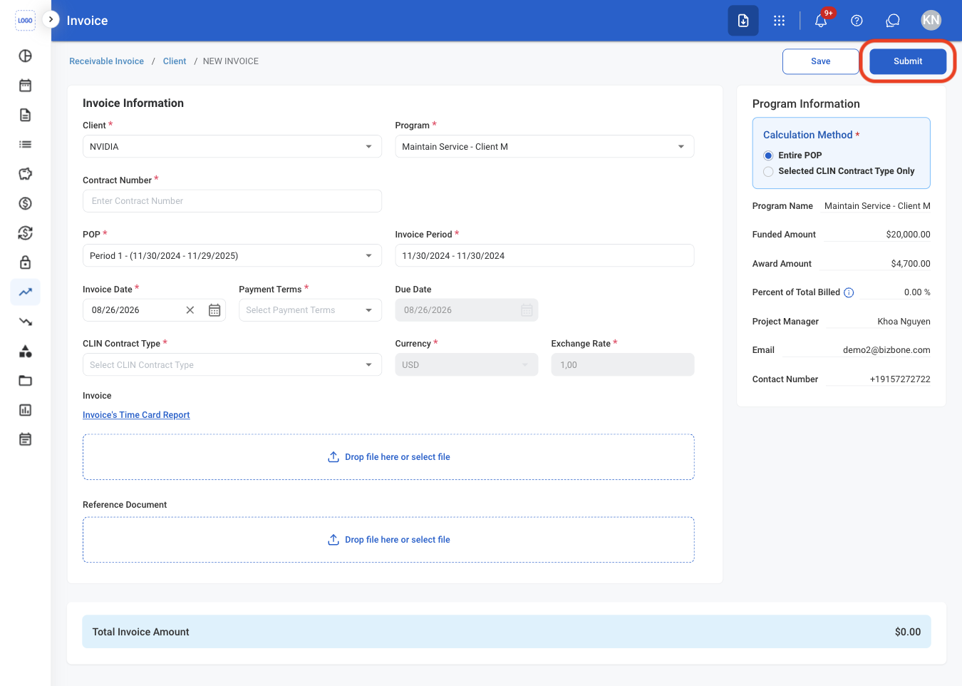
Task: Clear the Invoice Date with X icon
Action: pyautogui.click(x=190, y=310)
